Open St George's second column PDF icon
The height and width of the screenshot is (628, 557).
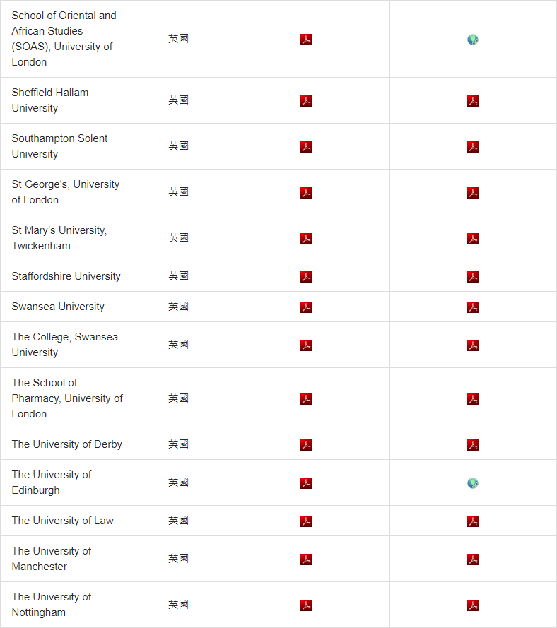point(473,193)
